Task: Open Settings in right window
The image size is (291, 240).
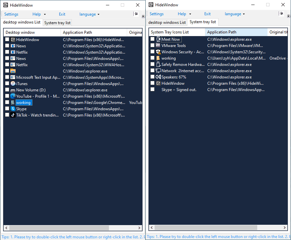Action: coord(157,14)
